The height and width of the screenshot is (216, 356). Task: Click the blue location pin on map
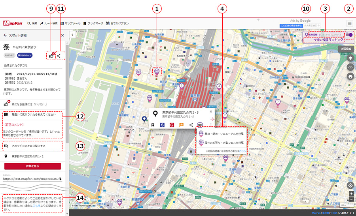pos(144,119)
